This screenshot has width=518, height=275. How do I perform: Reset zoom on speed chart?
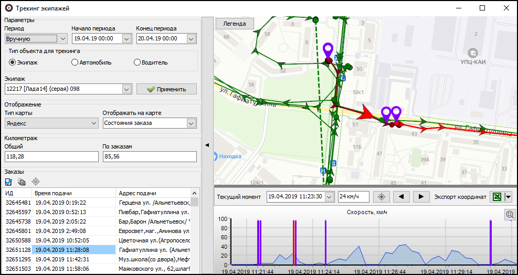[509, 214]
